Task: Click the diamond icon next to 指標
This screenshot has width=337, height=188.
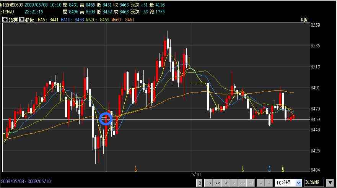Action: 5,19
